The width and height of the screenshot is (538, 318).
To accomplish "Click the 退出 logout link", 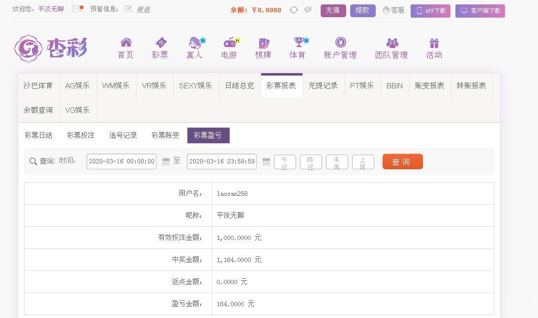I will 144,9.
